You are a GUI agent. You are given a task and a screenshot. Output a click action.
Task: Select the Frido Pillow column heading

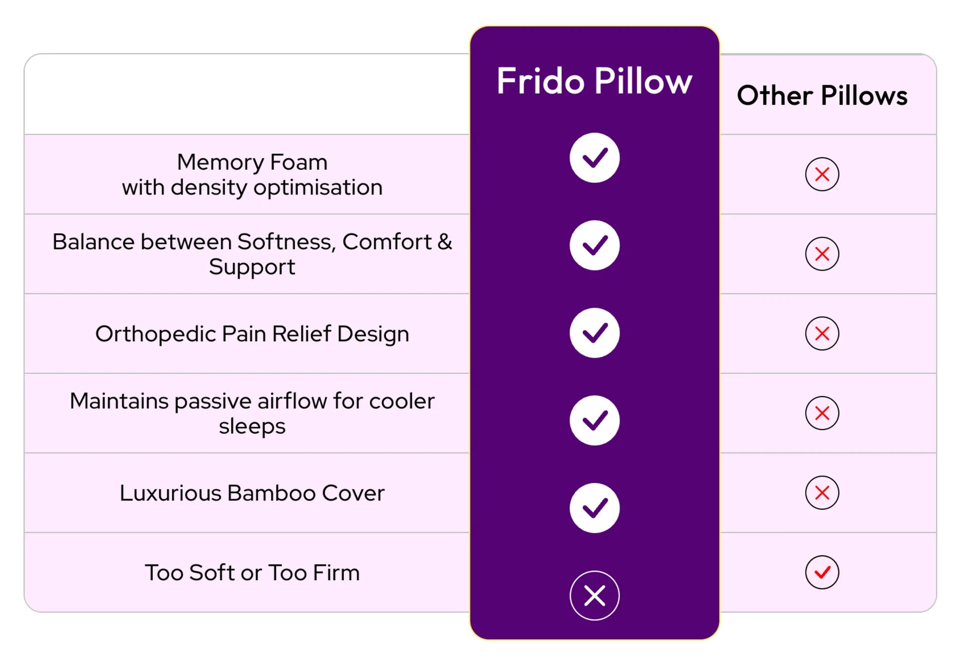click(594, 81)
